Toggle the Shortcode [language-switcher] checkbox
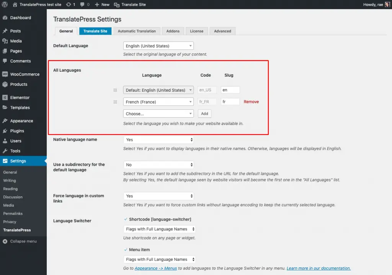Viewport: 392px width, 275px height. [126, 219]
